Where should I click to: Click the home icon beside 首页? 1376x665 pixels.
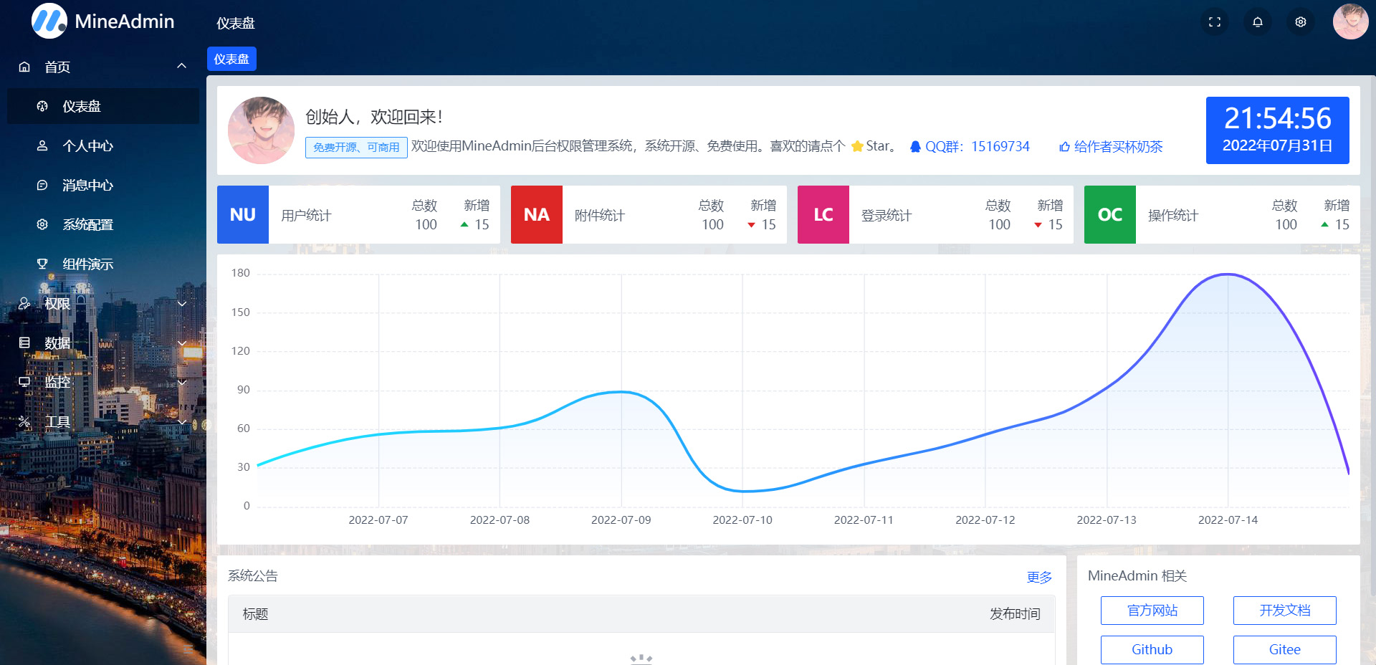click(24, 67)
